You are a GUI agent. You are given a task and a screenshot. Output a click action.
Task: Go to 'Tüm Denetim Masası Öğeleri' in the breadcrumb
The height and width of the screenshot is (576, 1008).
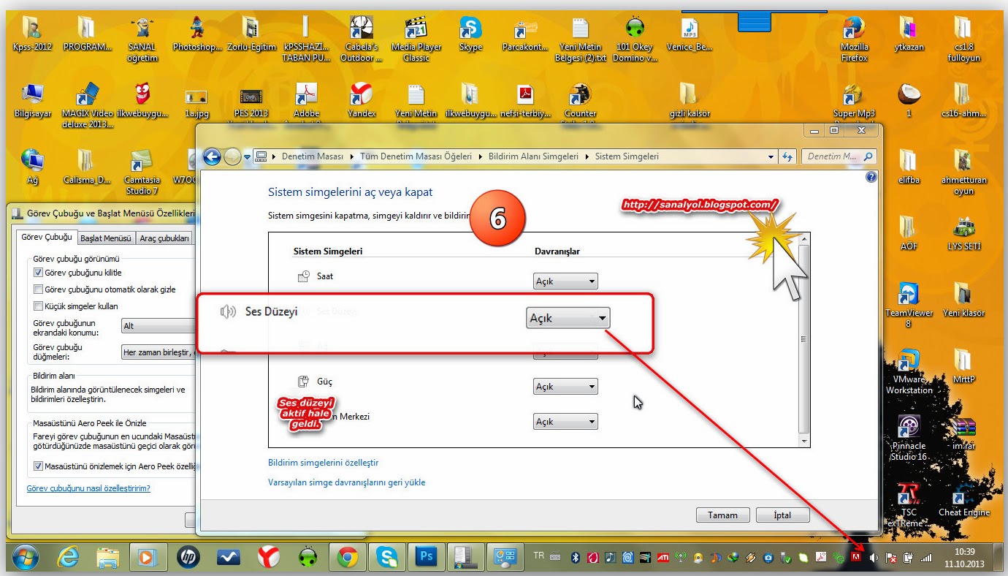tap(415, 156)
